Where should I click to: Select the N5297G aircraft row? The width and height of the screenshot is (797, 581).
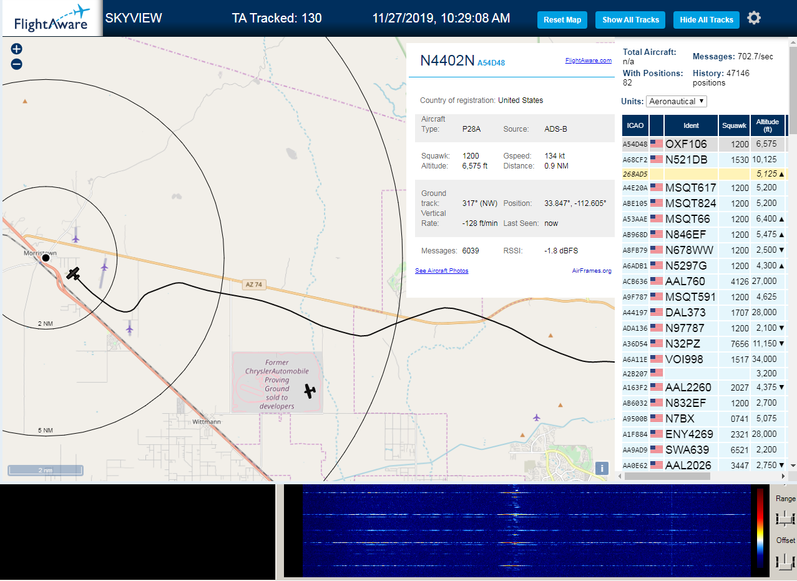pyautogui.click(x=704, y=266)
